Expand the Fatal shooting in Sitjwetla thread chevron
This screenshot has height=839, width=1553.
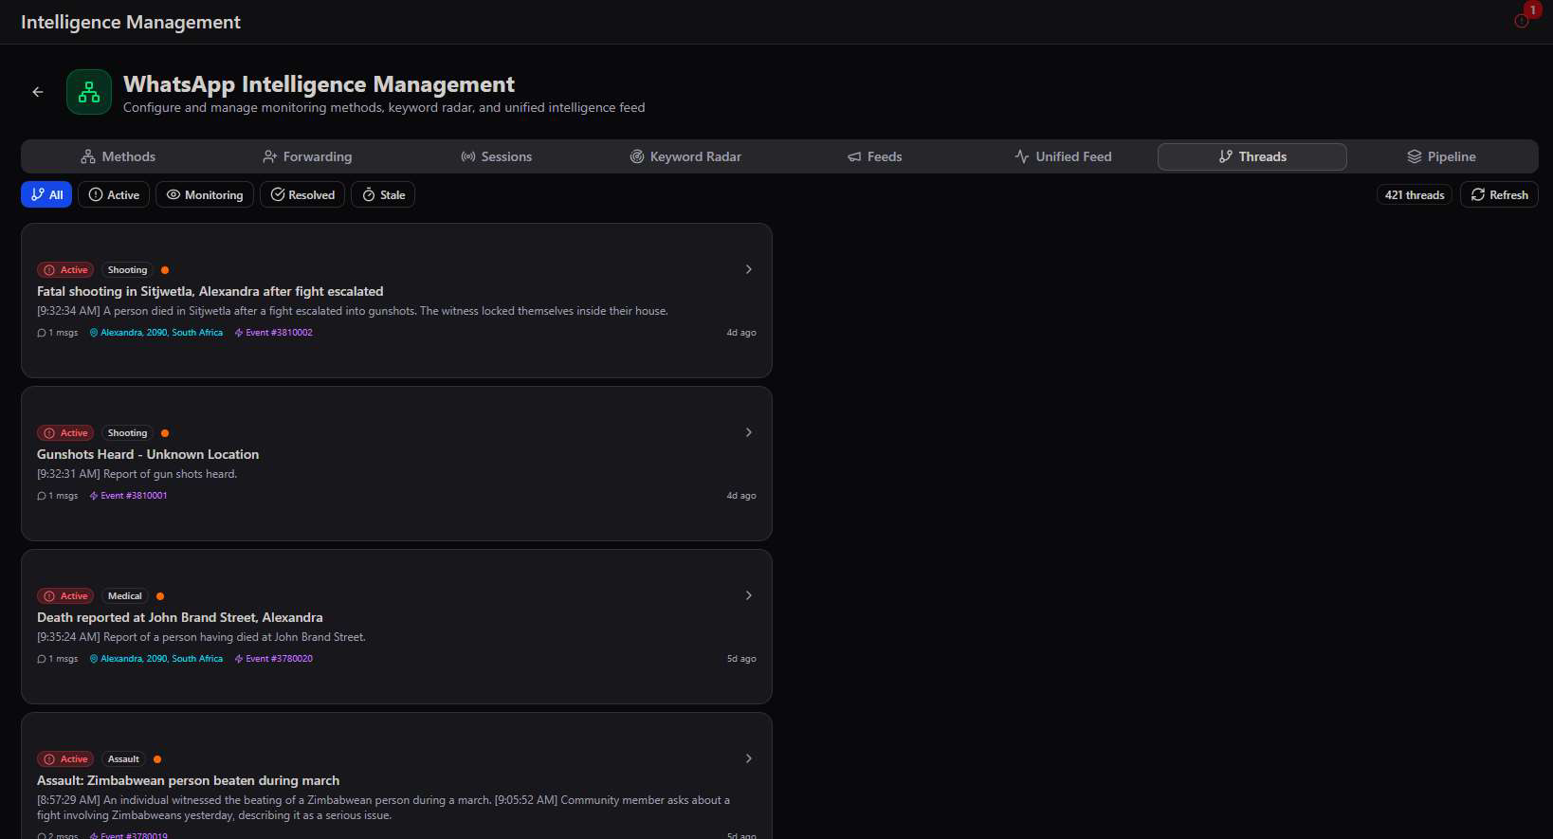749,269
